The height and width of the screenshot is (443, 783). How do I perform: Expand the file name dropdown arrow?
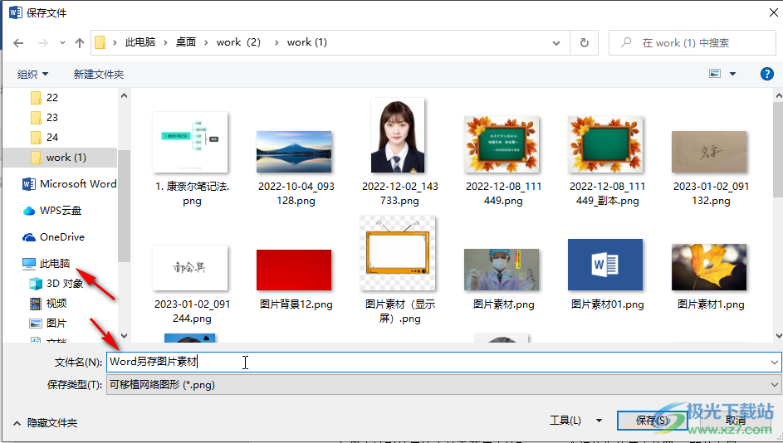point(774,363)
